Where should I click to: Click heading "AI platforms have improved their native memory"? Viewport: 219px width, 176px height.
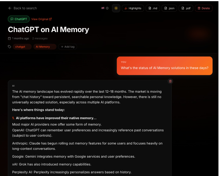click(x=56, y=118)
